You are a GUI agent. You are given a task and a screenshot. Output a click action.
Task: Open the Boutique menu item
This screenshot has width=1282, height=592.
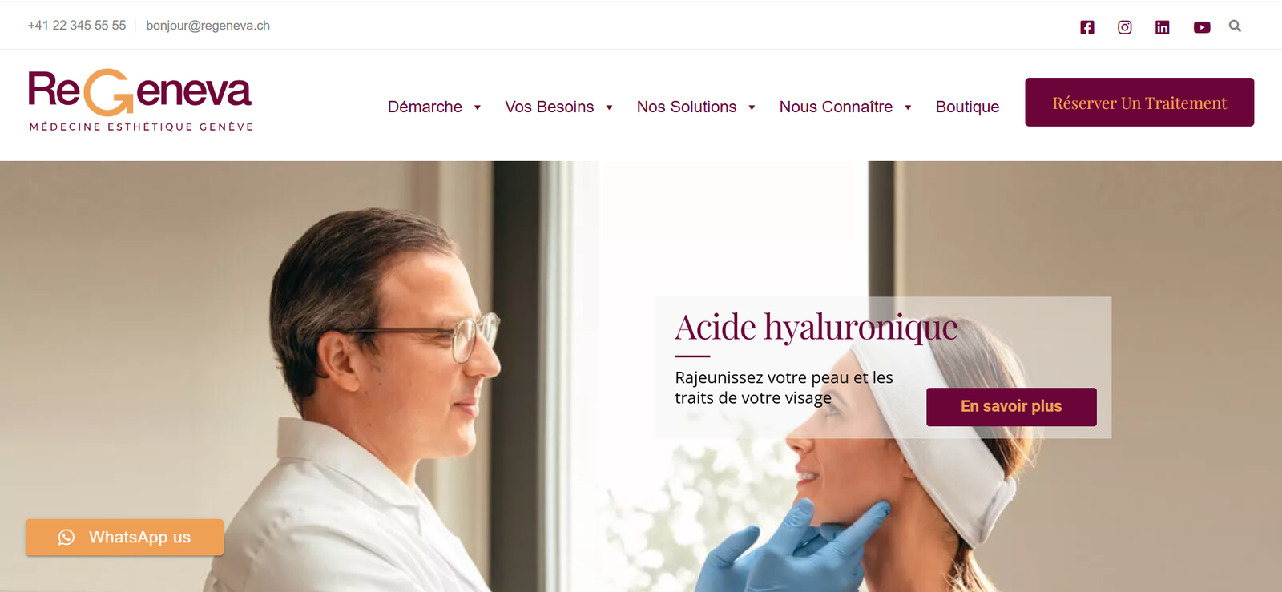(x=967, y=107)
